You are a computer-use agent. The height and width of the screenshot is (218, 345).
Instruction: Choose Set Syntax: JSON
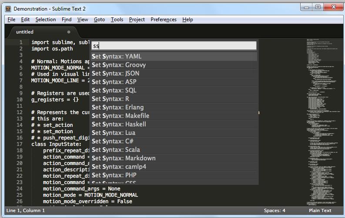click(x=174, y=73)
